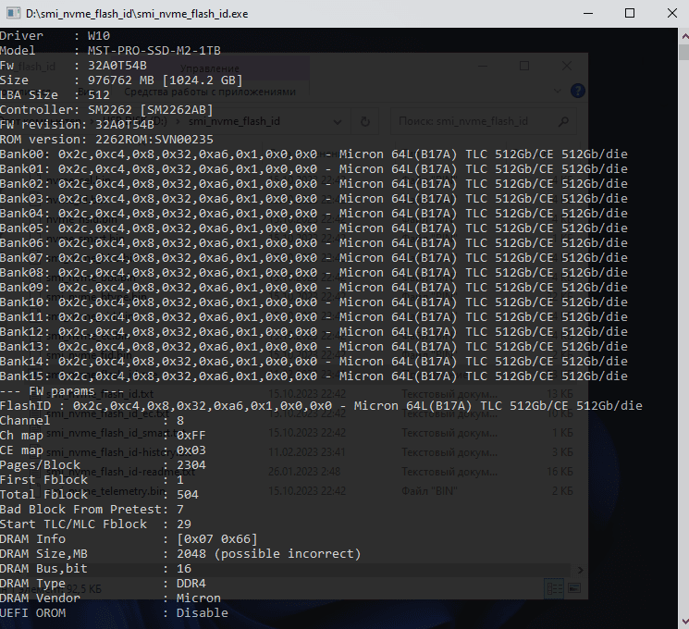Click the Total Fblock value '504'
The width and height of the screenshot is (689, 629).
(x=188, y=495)
